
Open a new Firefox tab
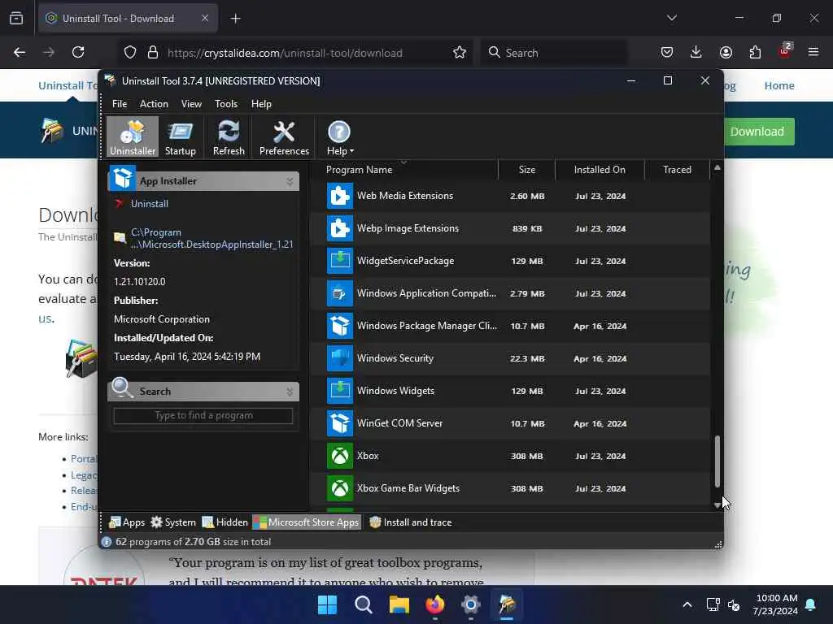click(235, 19)
